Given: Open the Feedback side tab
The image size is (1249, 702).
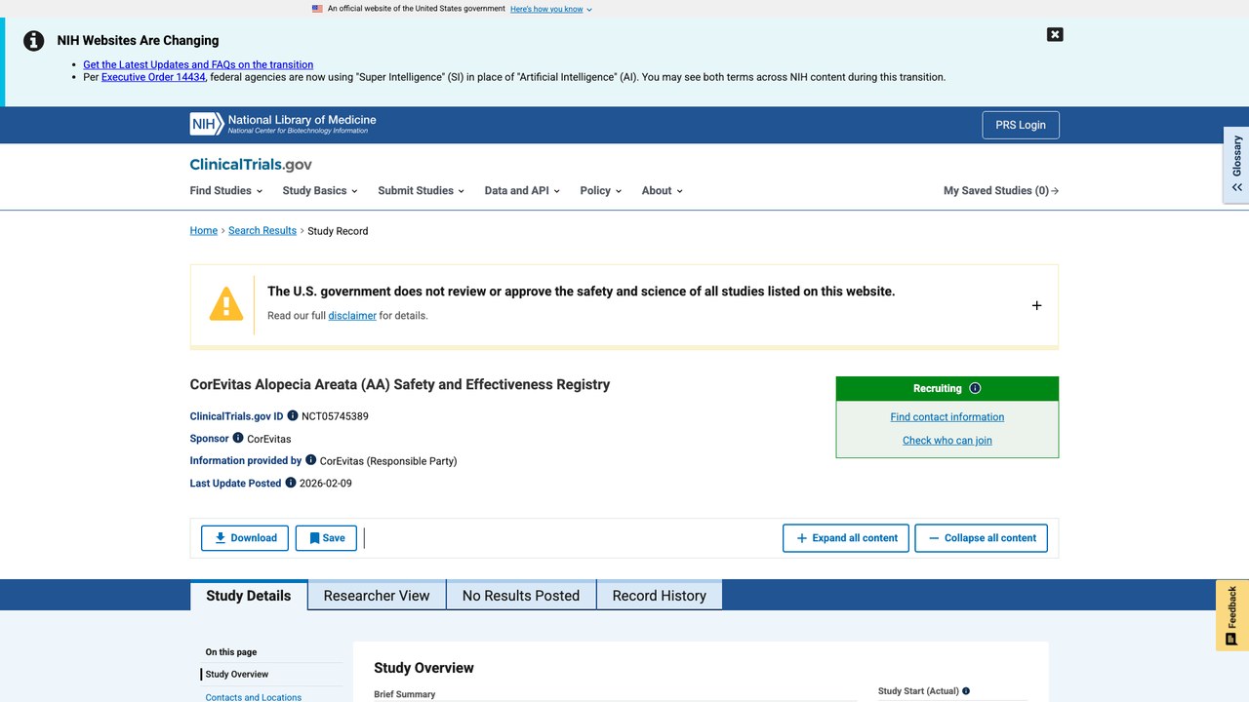Looking at the screenshot, I should click(1232, 615).
